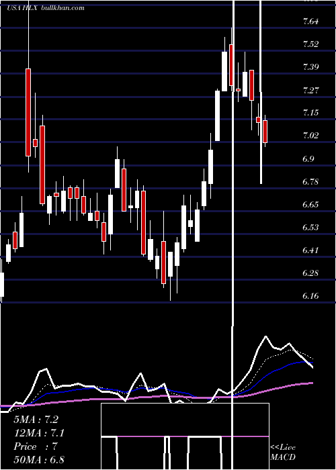Click the tall red candlestick near the left
336x470 pixels.
[x=28, y=112]
